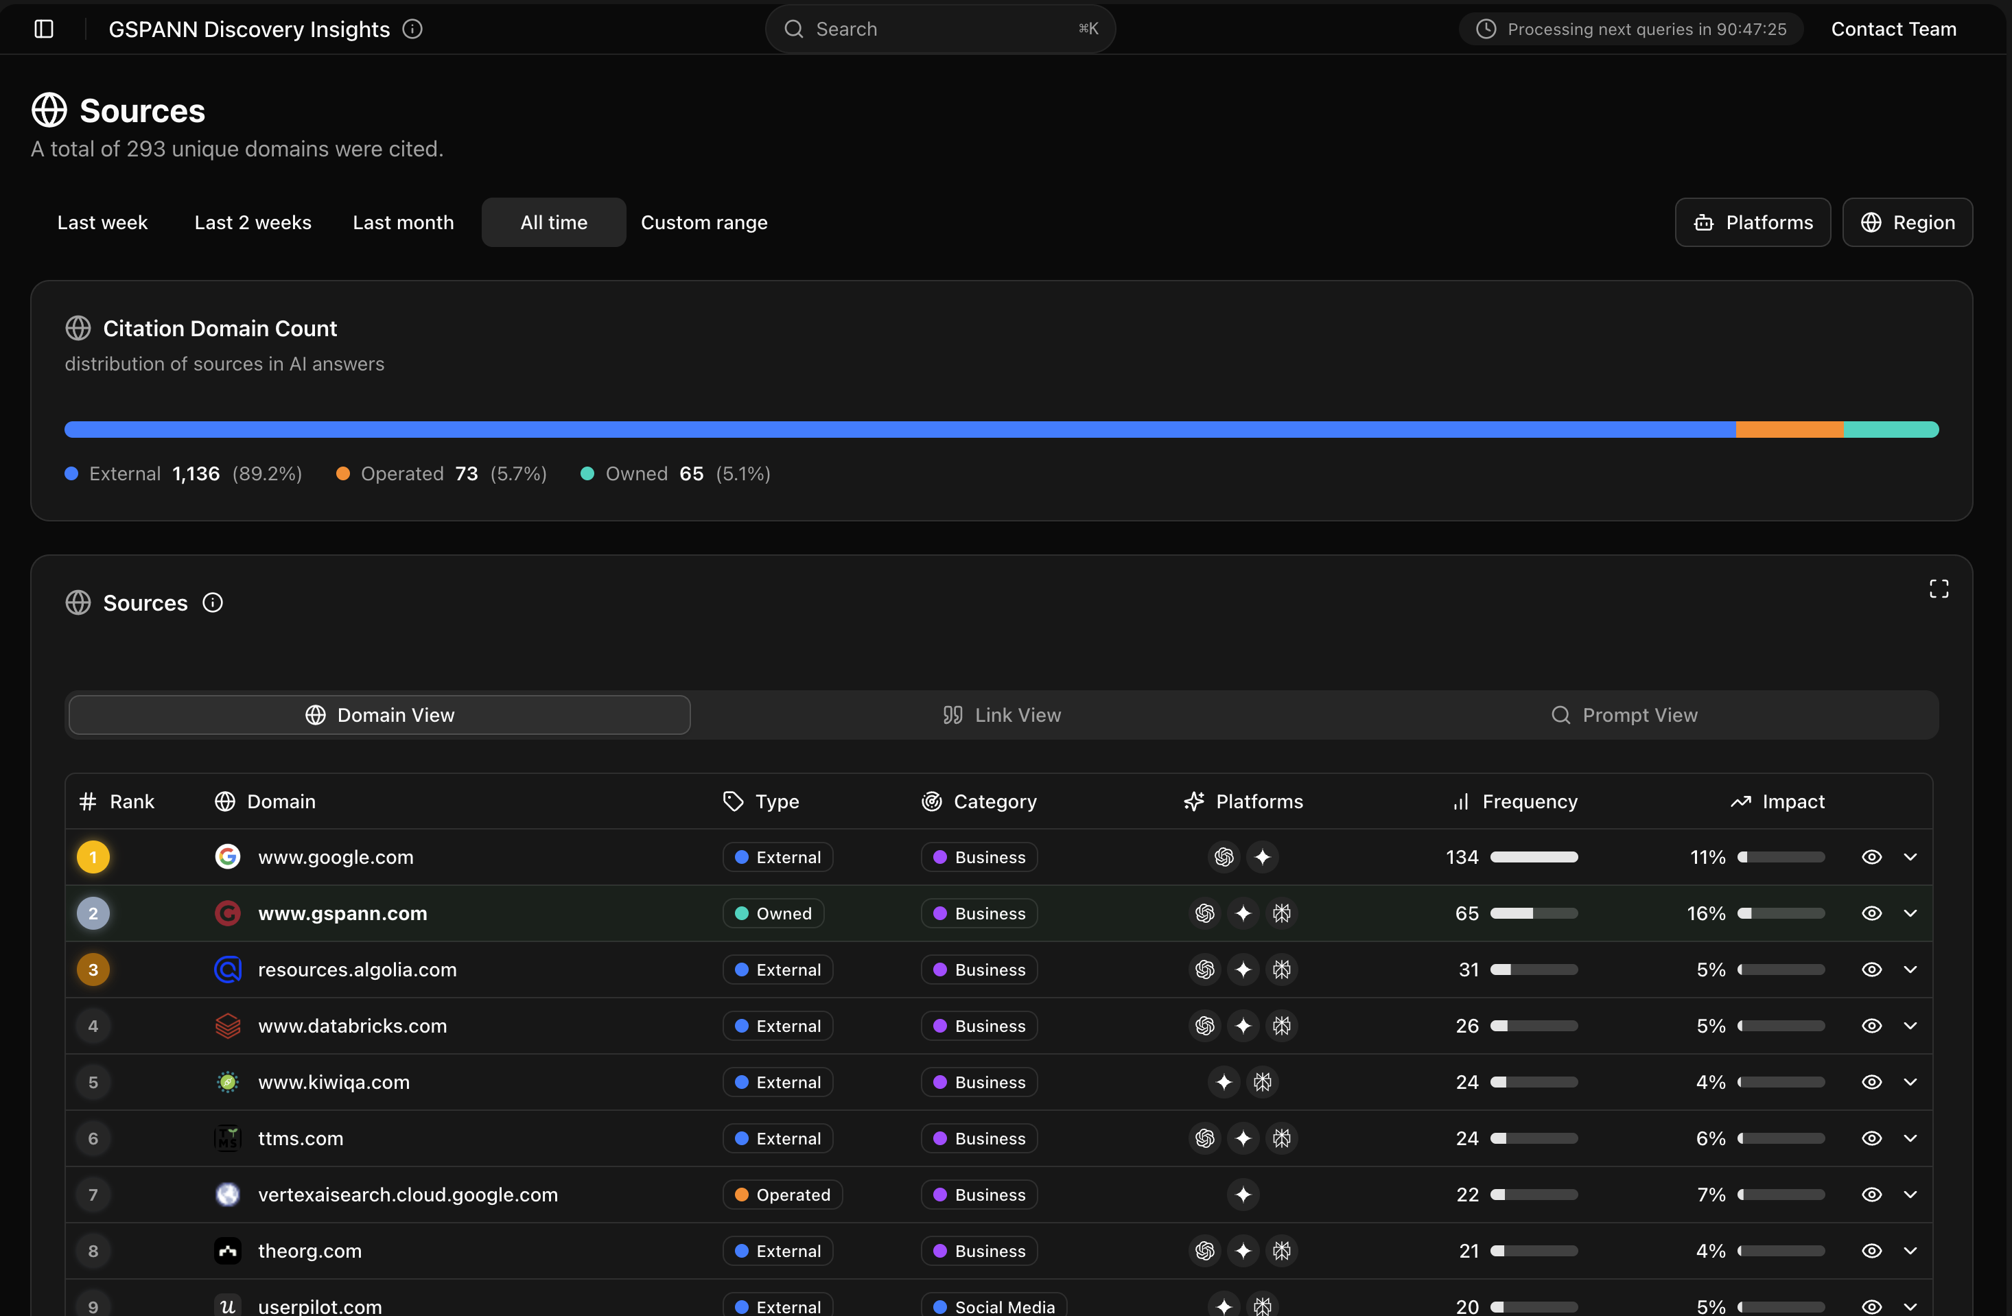
Task: Expand the ttms.com row chevron
Action: (1910, 1138)
